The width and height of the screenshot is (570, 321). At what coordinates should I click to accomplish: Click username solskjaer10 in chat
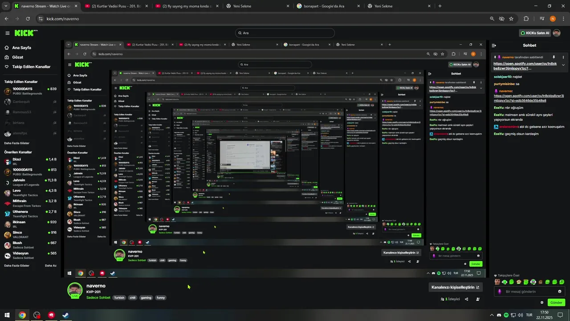[503, 77]
